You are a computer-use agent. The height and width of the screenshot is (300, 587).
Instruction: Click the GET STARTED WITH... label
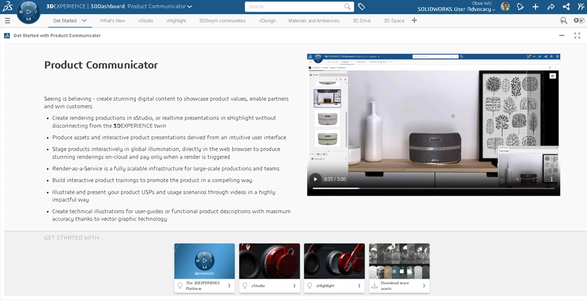click(74, 238)
